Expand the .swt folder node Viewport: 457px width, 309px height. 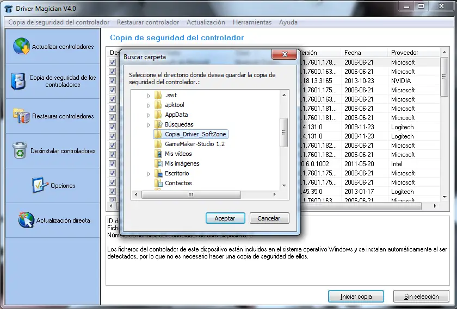click(149, 96)
